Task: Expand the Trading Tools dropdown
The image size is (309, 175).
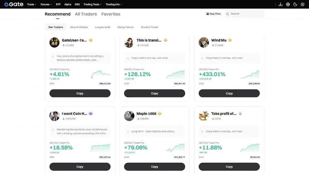Action: click(x=92, y=4)
